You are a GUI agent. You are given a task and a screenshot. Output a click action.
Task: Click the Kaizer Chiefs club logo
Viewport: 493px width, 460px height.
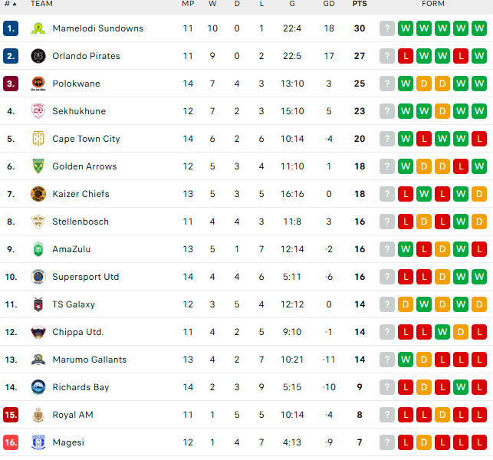(x=38, y=194)
